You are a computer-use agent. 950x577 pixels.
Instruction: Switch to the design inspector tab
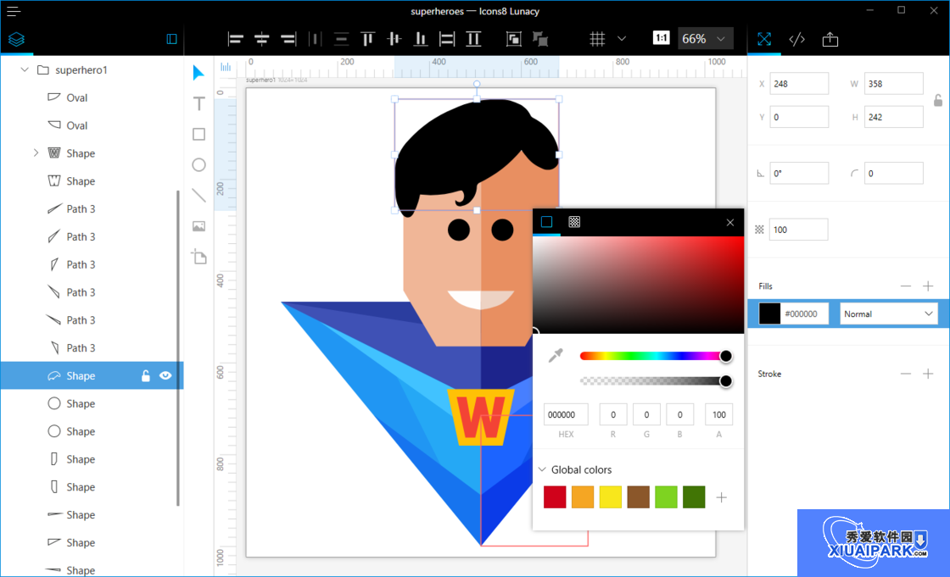click(x=764, y=39)
